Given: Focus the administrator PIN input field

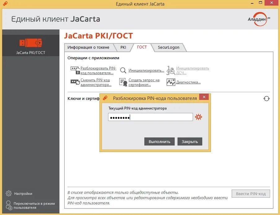Looking at the screenshot, I should tap(150, 117).
